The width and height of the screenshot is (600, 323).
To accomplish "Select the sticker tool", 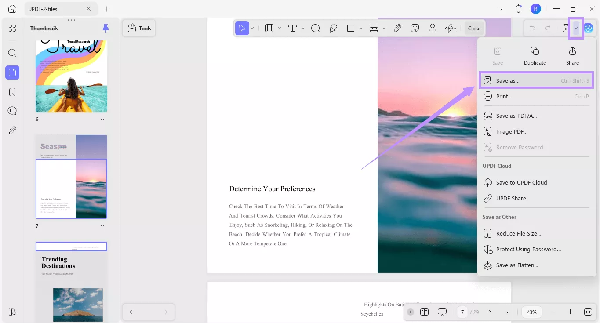I will 415,28.
